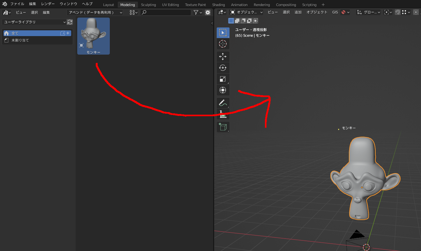Open the top-bar 編集 (Edit) menu next to ファイル
421x251 pixels.
(x=33, y=4)
